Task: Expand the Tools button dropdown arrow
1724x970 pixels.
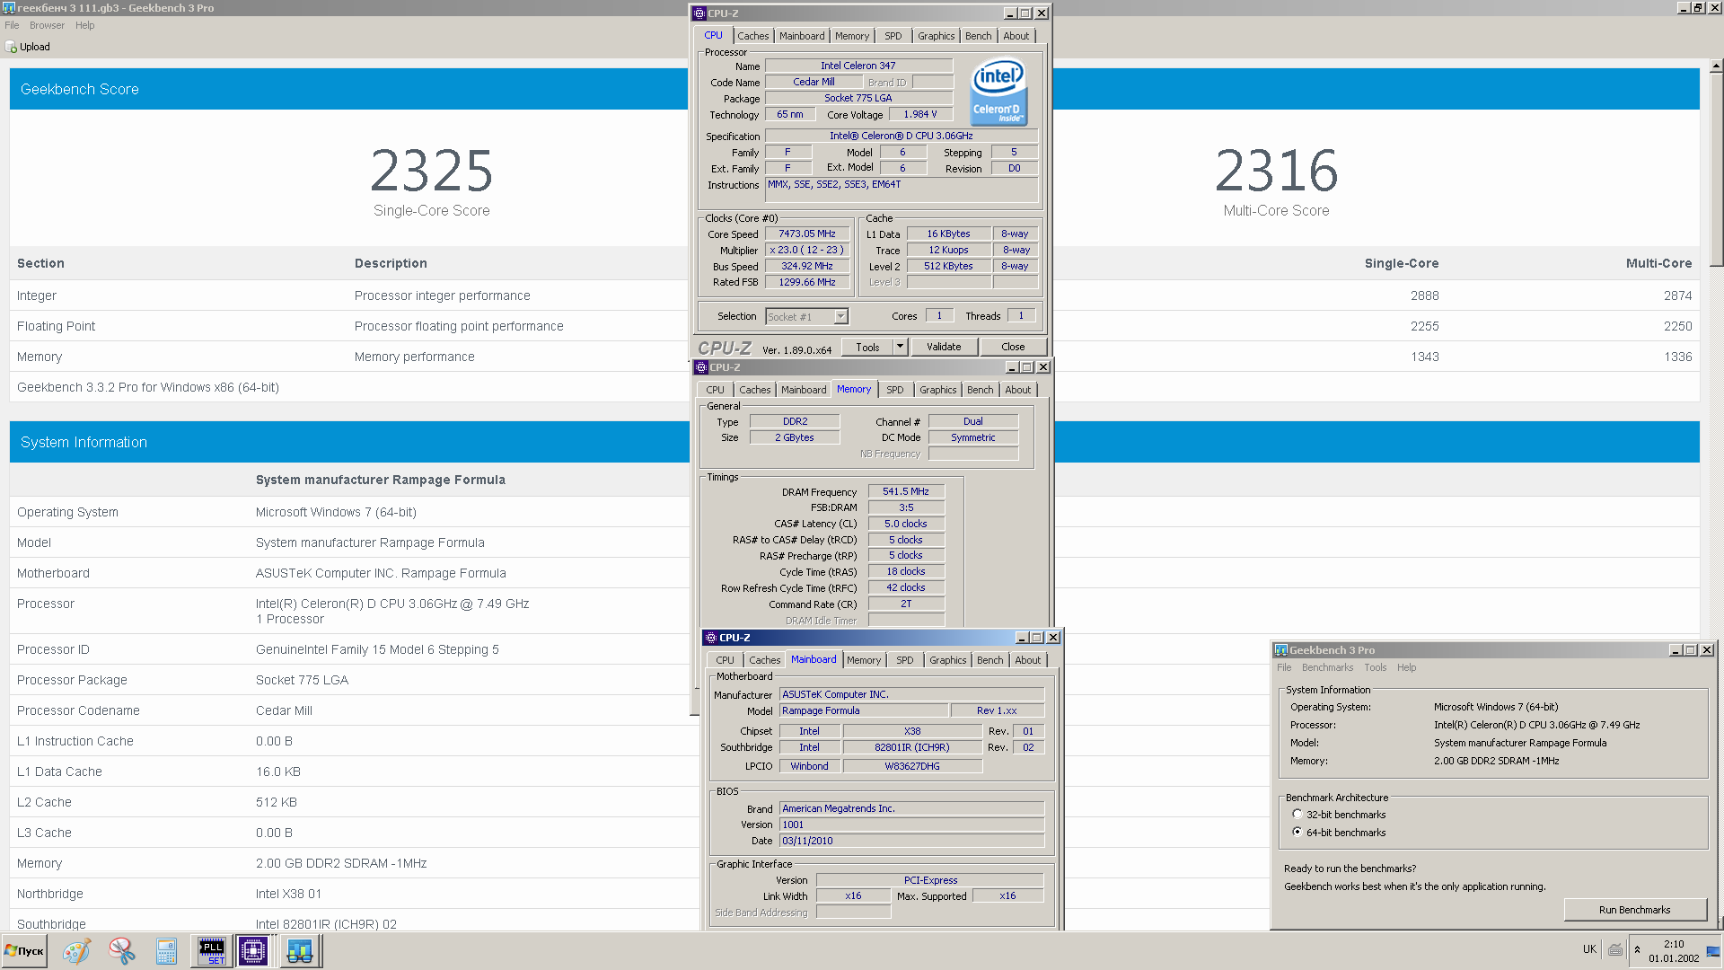Action: click(x=900, y=347)
